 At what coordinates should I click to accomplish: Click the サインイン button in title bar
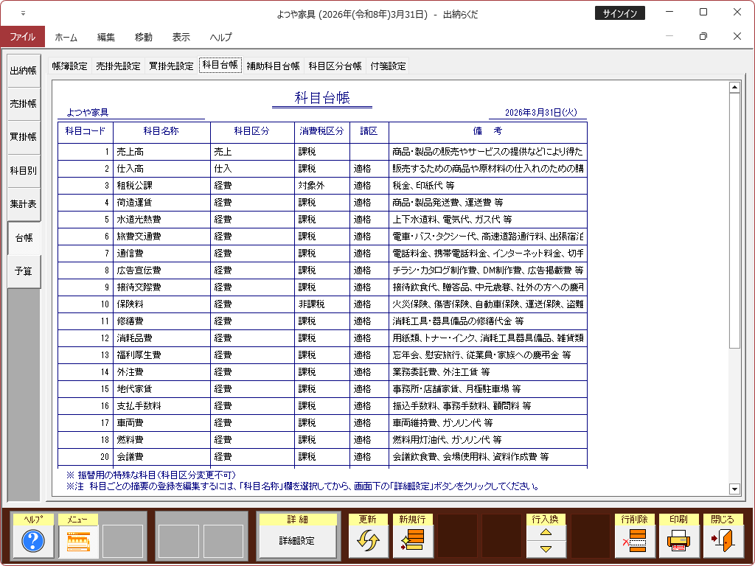(x=620, y=13)
